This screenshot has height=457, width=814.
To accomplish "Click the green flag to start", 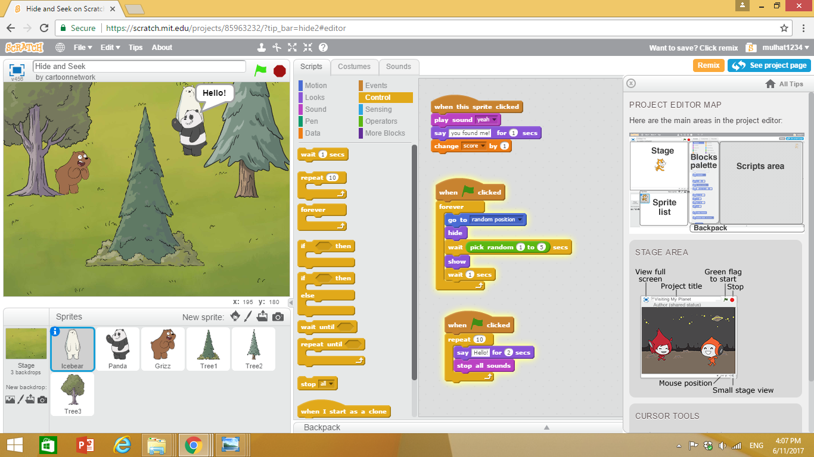I will coord(260,70).
